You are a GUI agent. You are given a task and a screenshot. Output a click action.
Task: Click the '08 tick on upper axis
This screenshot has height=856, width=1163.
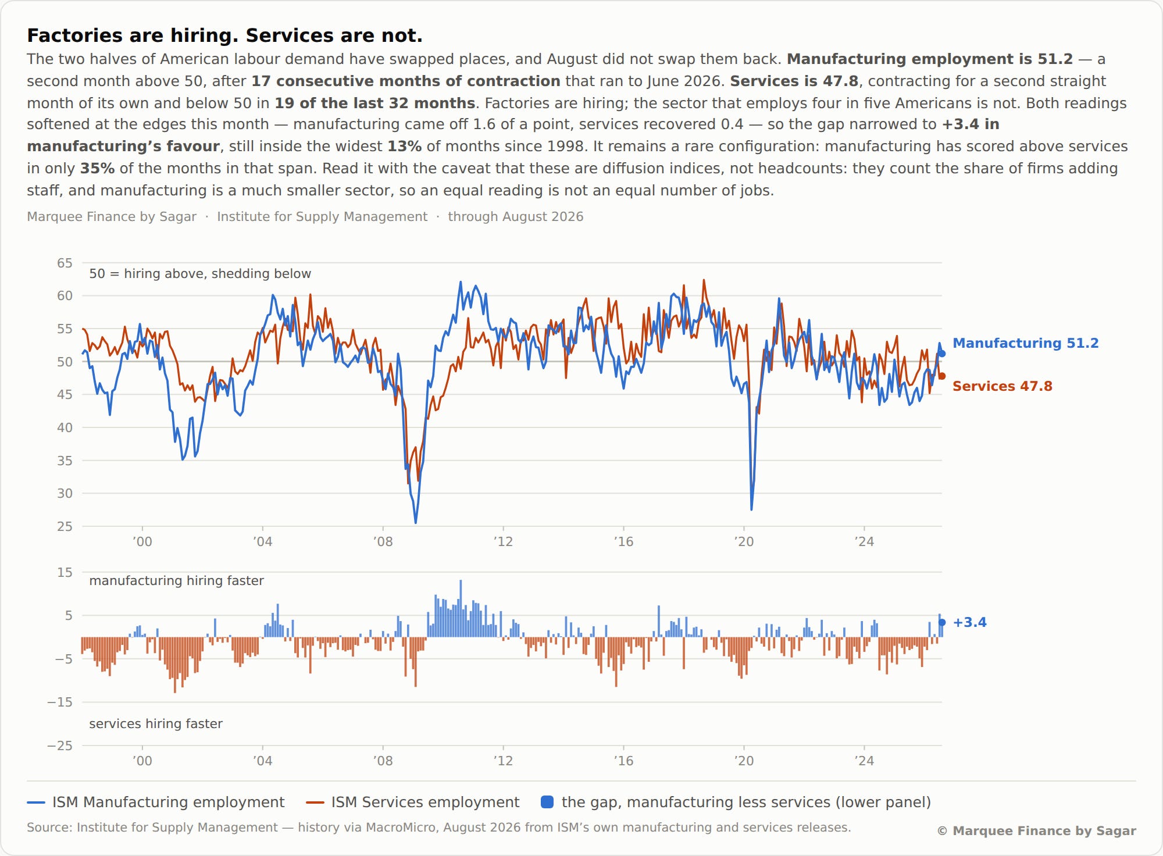383,541
